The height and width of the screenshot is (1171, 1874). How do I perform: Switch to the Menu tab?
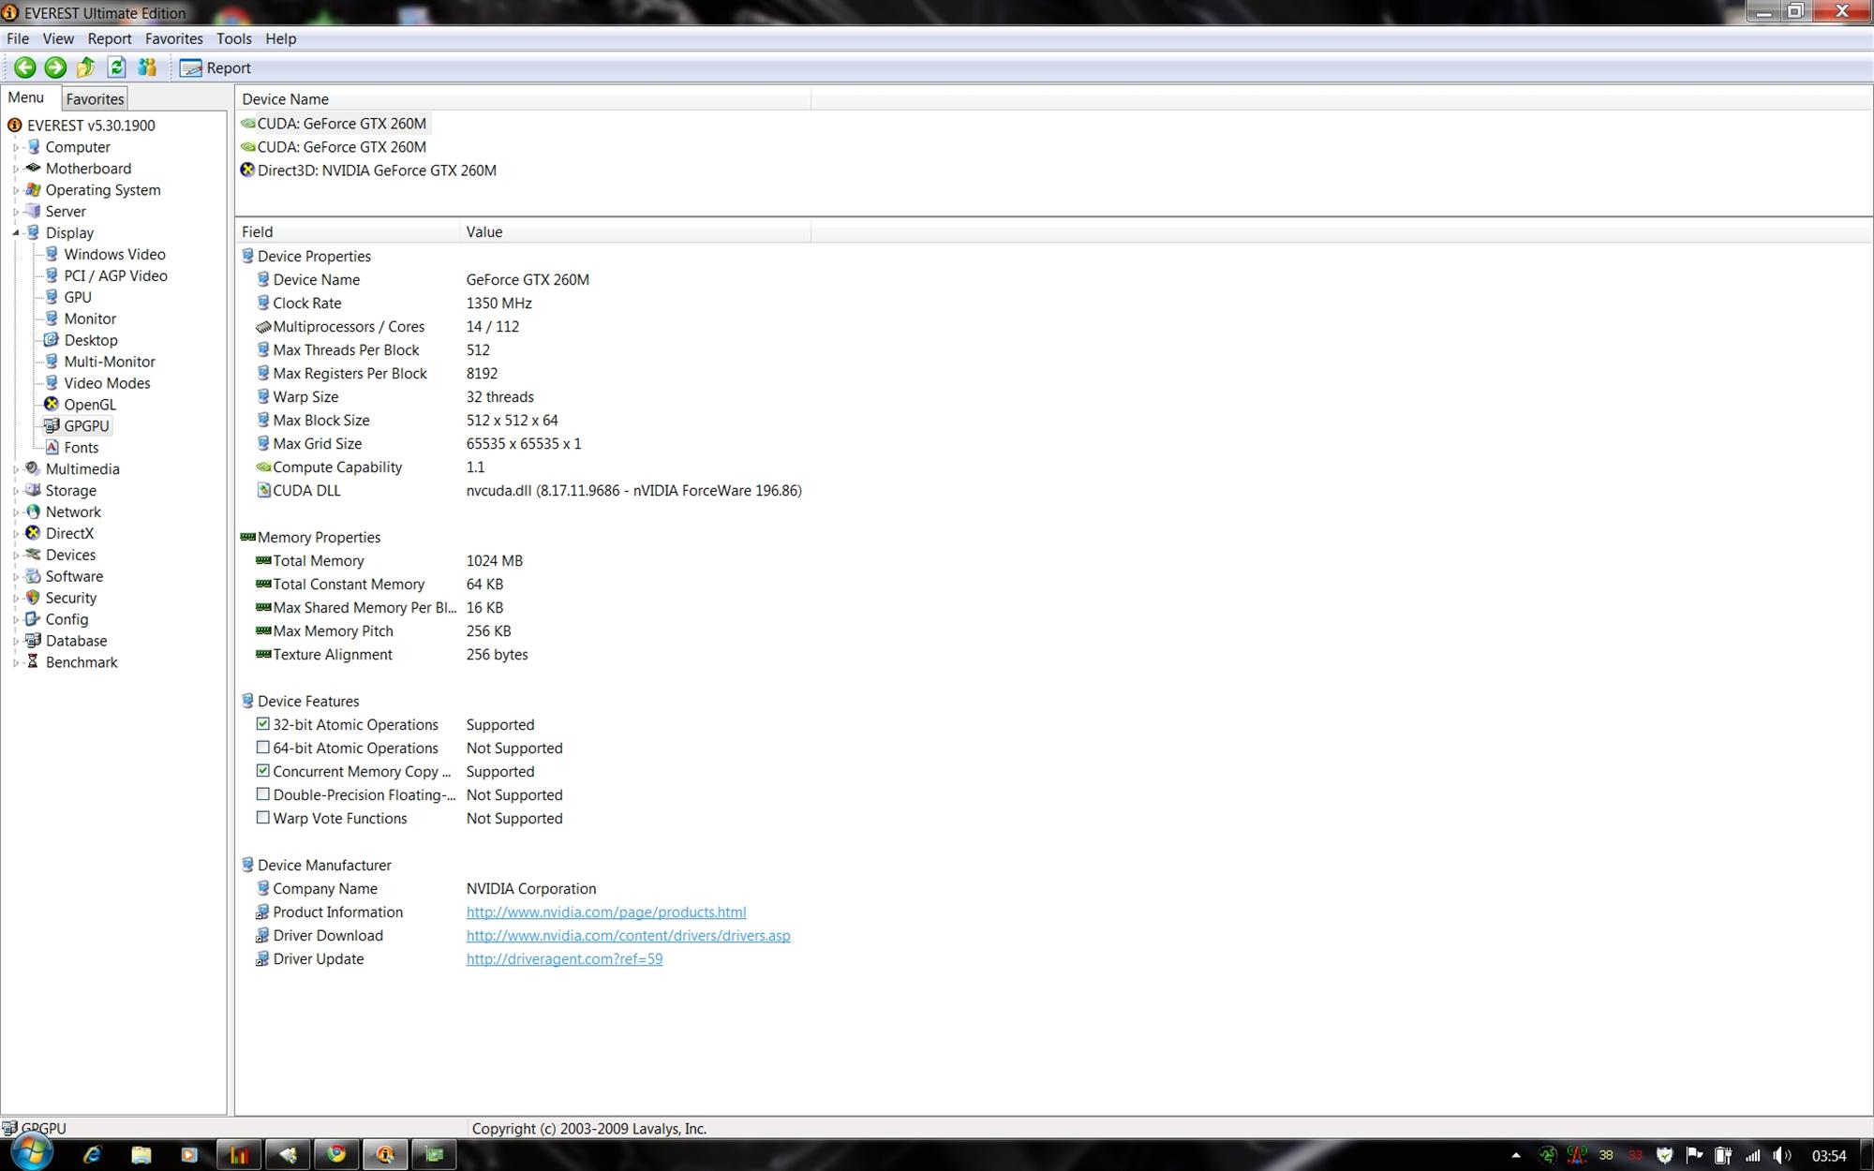[26, 97]
